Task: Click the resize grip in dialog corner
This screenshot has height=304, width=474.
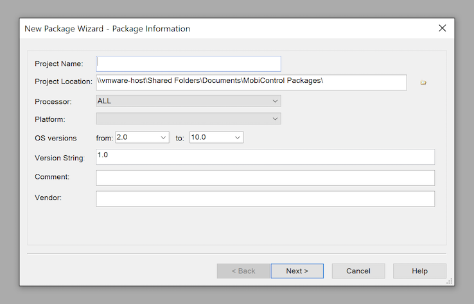Action: tap(450, 282)
